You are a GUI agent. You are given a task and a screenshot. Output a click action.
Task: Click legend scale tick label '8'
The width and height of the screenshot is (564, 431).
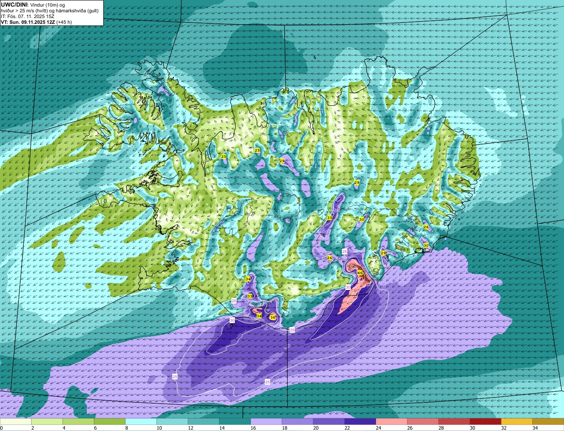[126, 428]
